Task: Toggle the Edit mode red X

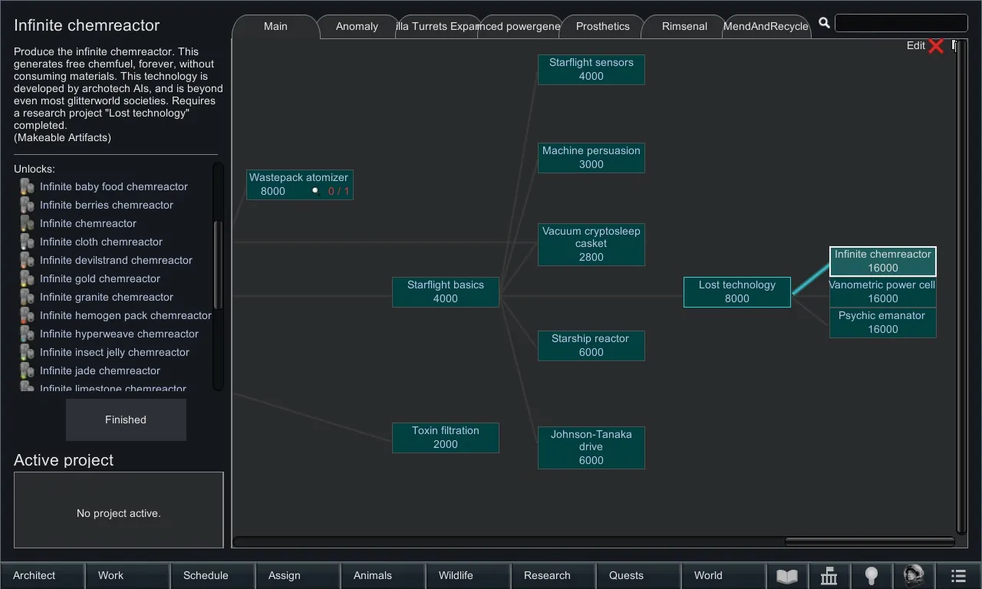Action: pos(935,46)
